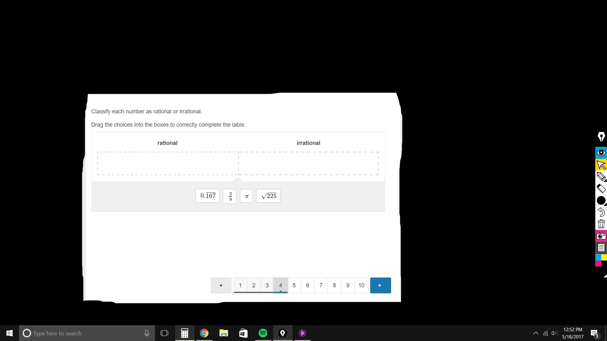Open question 5 tab

pos(294,285)
